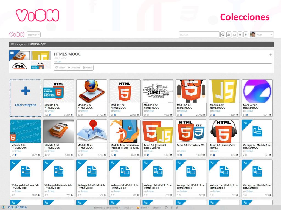This screenshot has width=281, height=210.
Task: Click the Crear categoría link text
Action: [x=26, y=105]
